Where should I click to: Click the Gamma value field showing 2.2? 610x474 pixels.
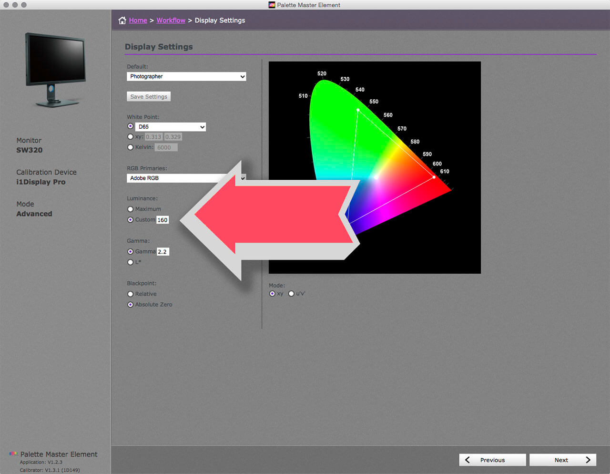coord(163,251)
